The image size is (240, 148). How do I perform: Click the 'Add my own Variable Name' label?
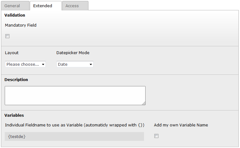coord(181,125)
